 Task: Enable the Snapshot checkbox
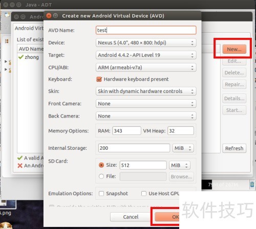tap(101, 193)
